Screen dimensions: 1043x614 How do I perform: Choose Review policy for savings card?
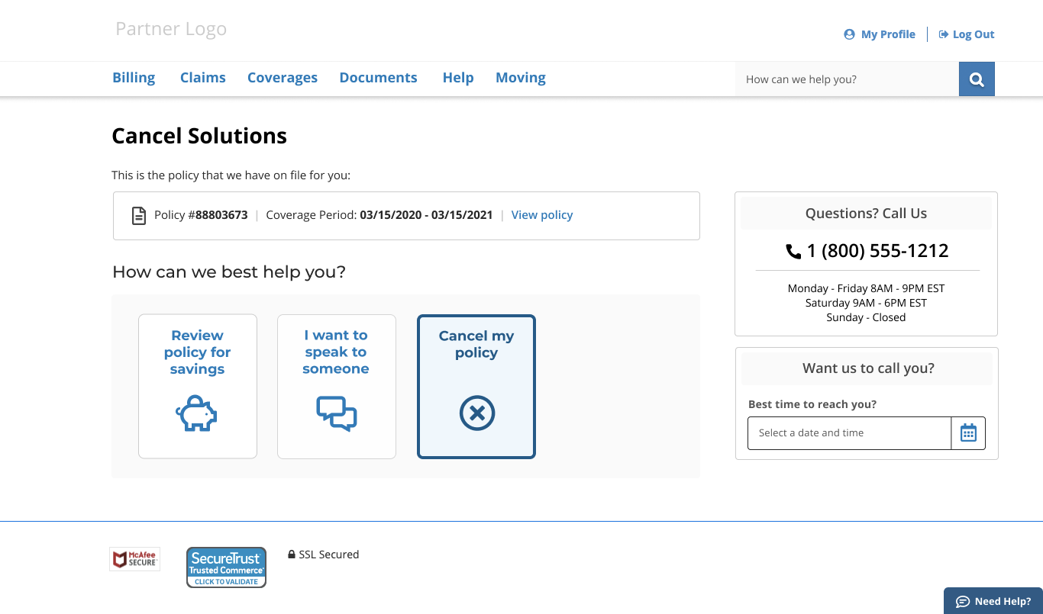[x=198, y=386]
